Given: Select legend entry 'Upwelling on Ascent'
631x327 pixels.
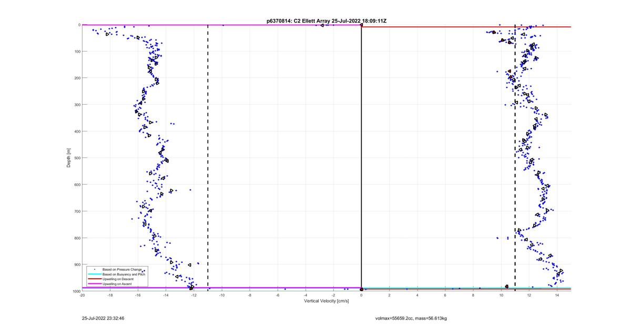Looking at the screenshot, I should 117,284.
